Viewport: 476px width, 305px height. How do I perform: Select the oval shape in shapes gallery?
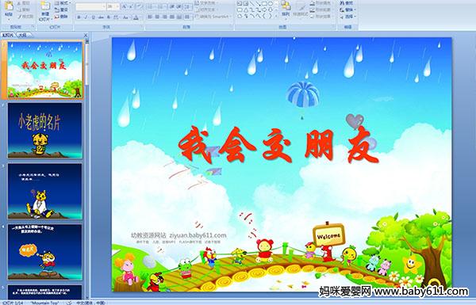(270, 4)
